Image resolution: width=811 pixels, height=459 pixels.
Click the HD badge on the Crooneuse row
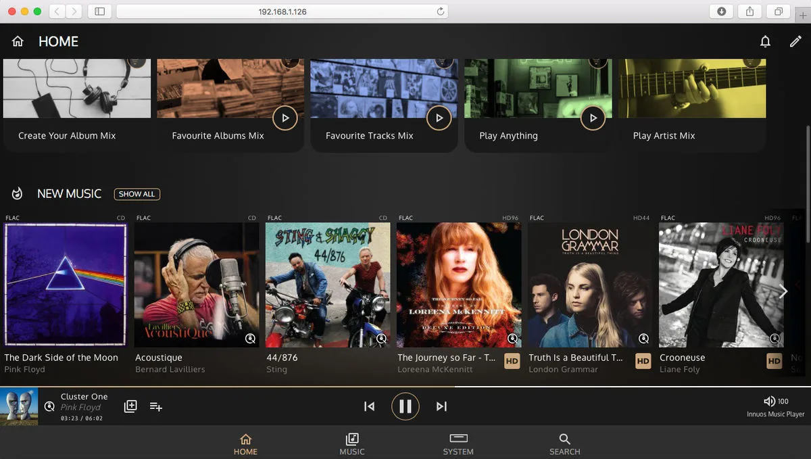tap(775, 362)
